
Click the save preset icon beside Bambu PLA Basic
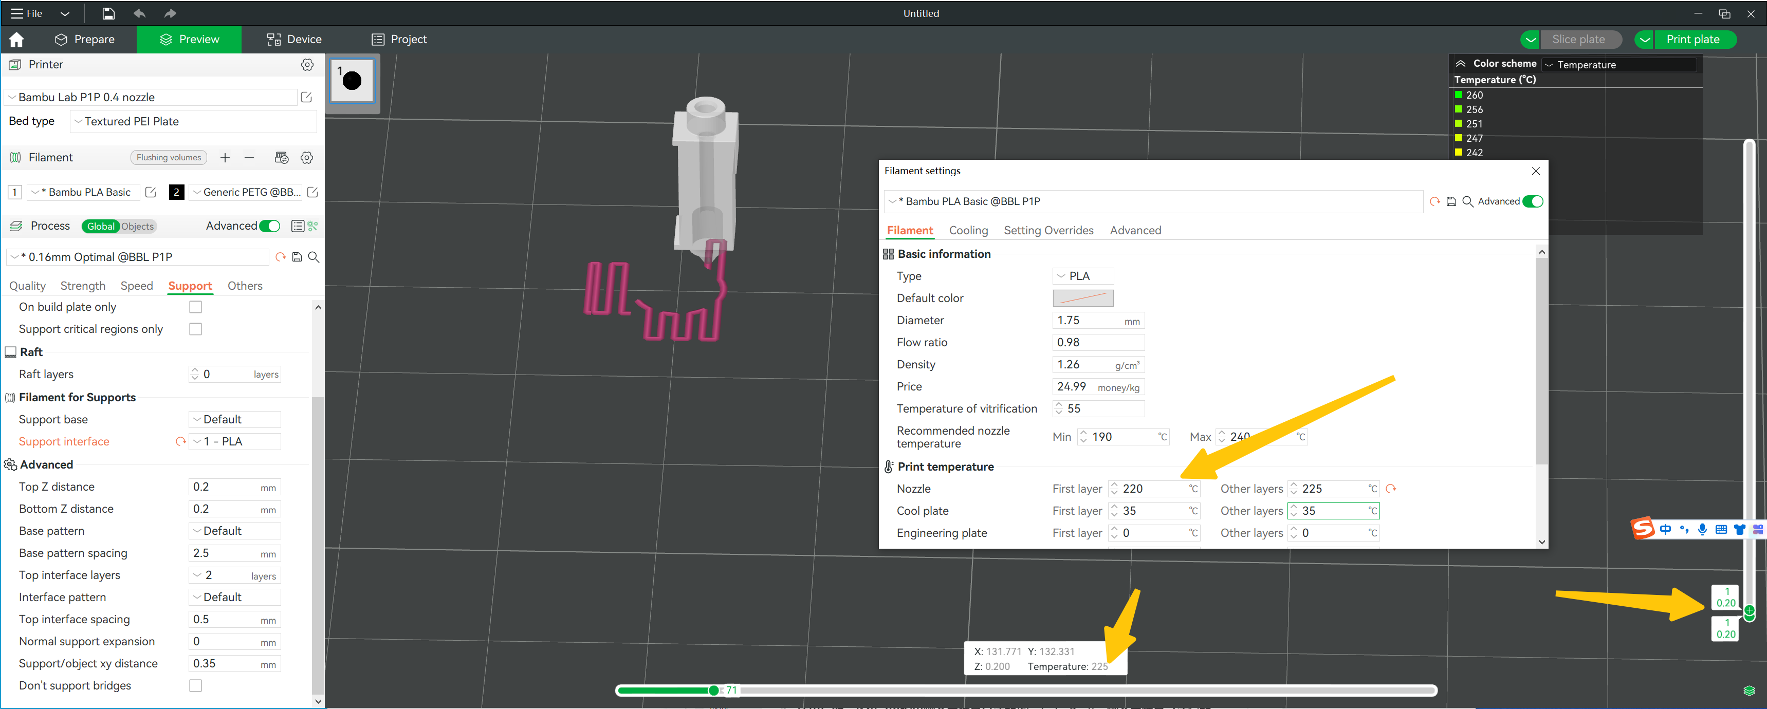pyautogui.click(x=1451, y=201)
